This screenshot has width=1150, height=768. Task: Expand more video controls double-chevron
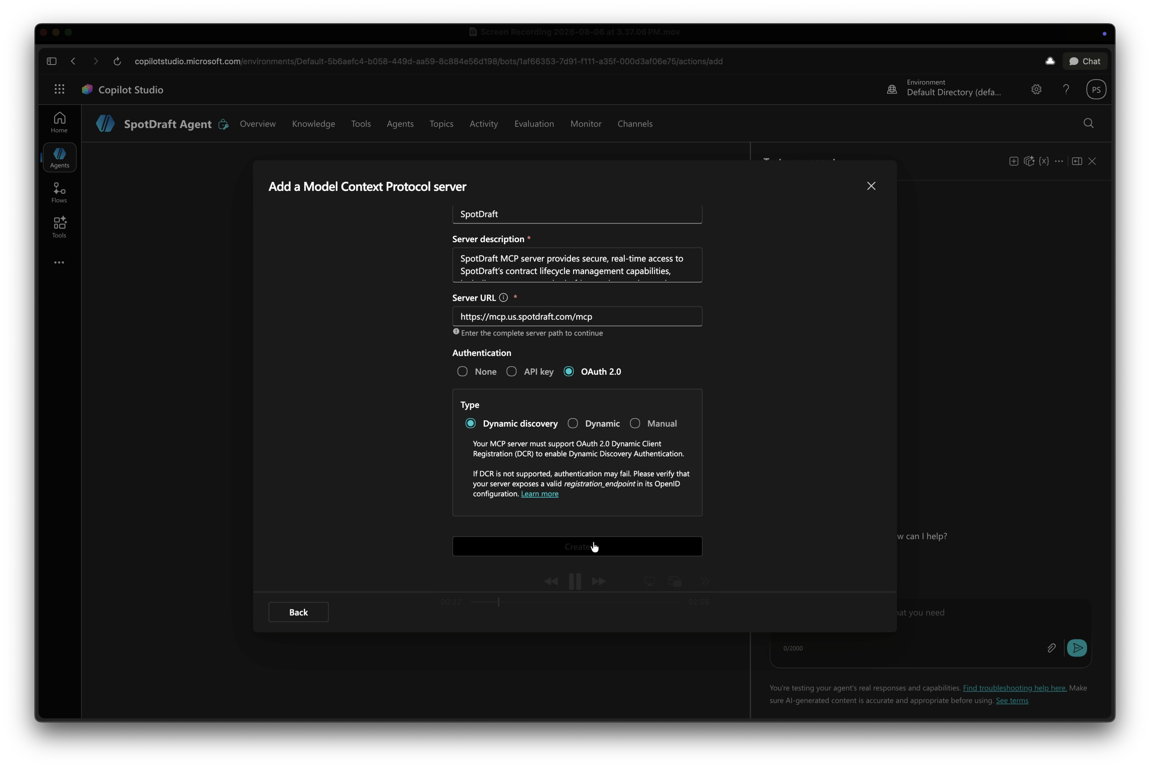(705, 581)
